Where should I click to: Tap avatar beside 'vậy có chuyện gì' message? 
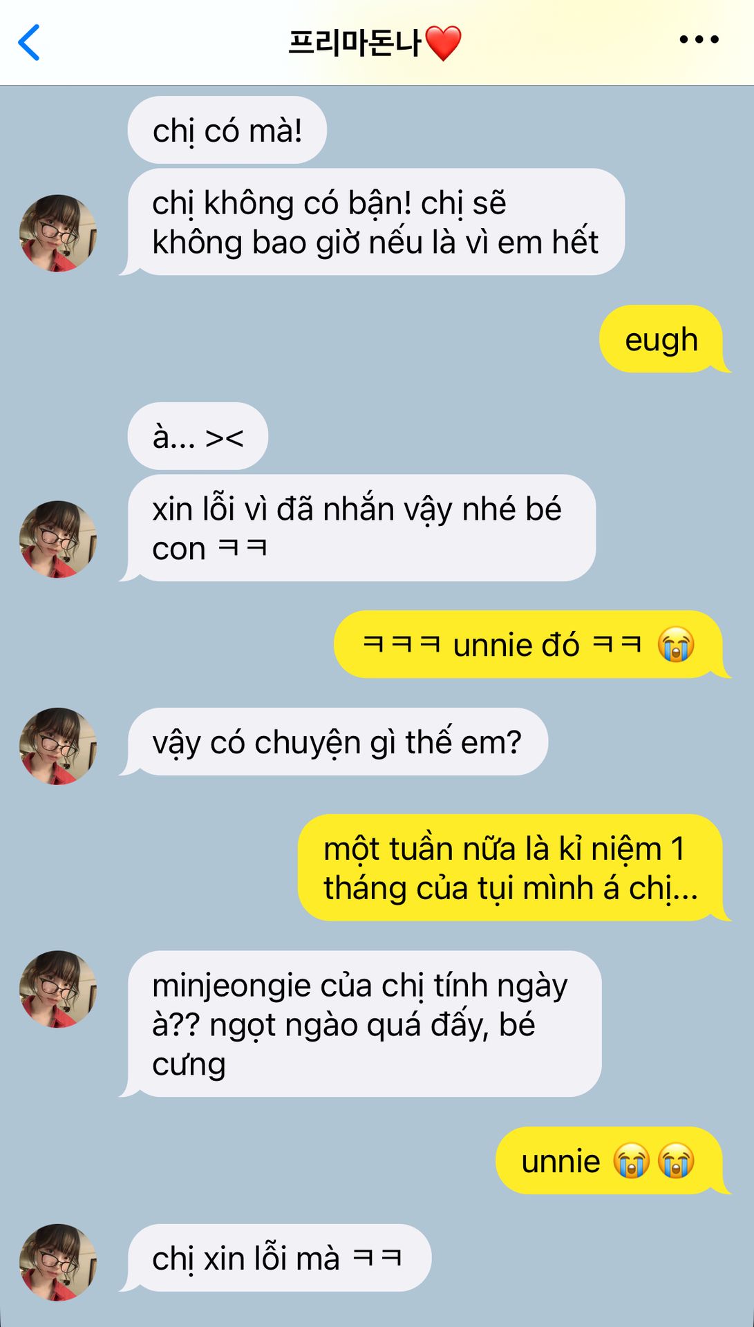tap(58, 746)
